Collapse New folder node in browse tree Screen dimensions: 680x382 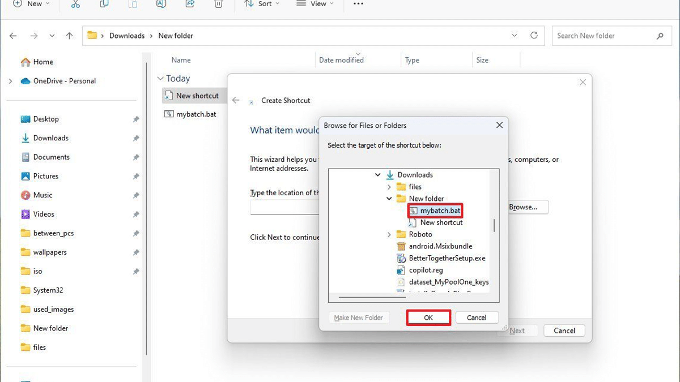click(389, 199)
